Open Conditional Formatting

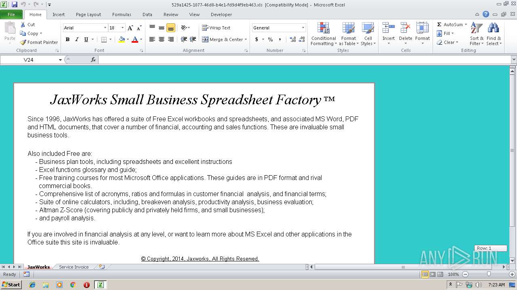[x=323, y=34]
